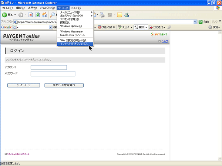
Task: Click the vertical scrollbar up arrow
Action: pyautogui.click(x=220, y=33)
